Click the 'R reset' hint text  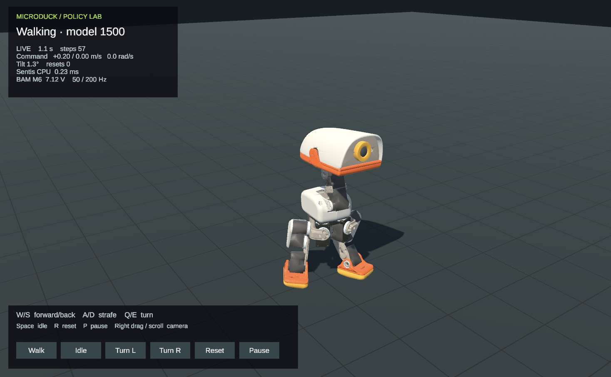[x=65, y=326]
